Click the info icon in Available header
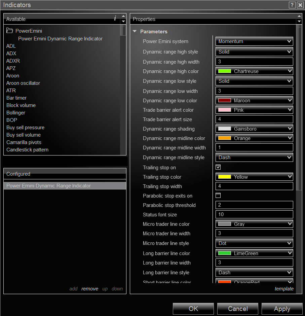The image size is (305, 316). (115, 18)
